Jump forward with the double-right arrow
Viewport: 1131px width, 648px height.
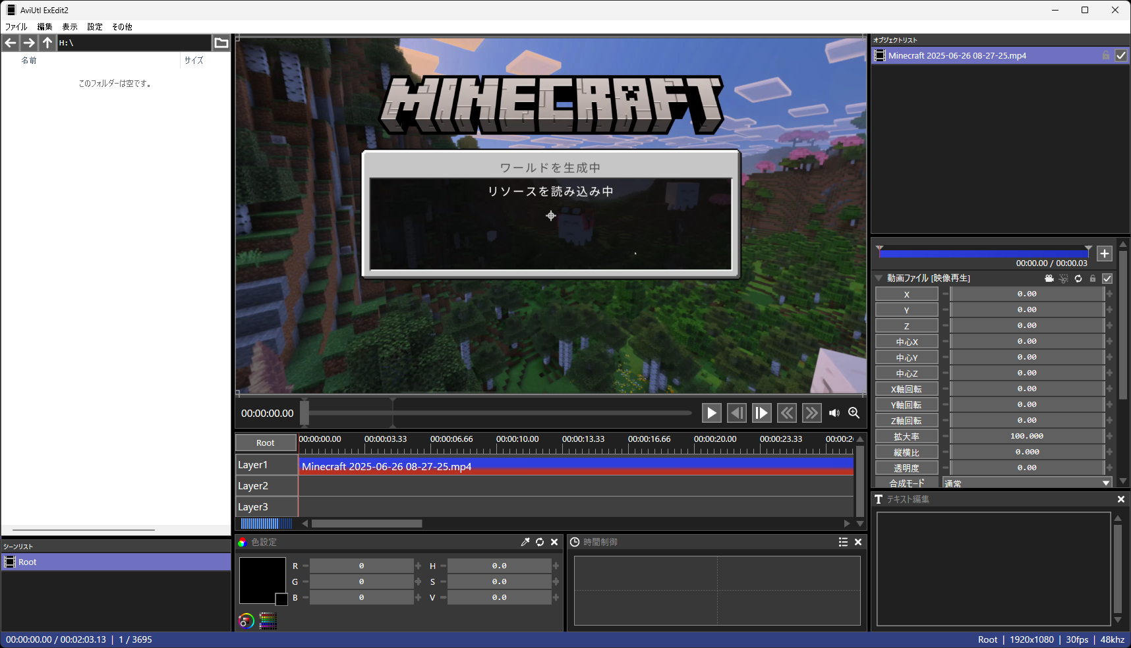click(812, 413)
